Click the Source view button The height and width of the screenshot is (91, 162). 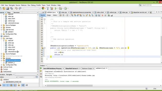pos(43,15)
